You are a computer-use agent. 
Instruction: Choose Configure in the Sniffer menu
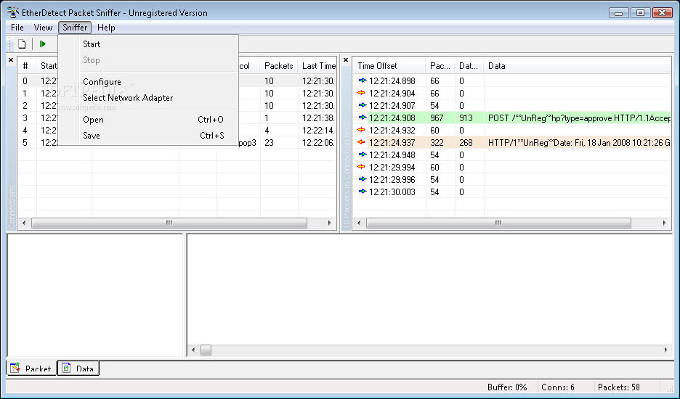[x=148, y=81]
